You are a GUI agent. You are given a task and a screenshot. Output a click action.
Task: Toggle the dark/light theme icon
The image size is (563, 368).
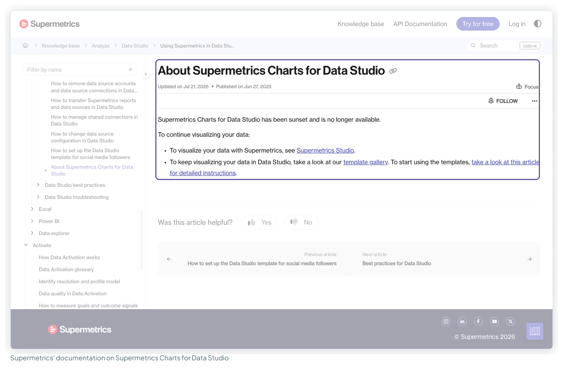537,24
